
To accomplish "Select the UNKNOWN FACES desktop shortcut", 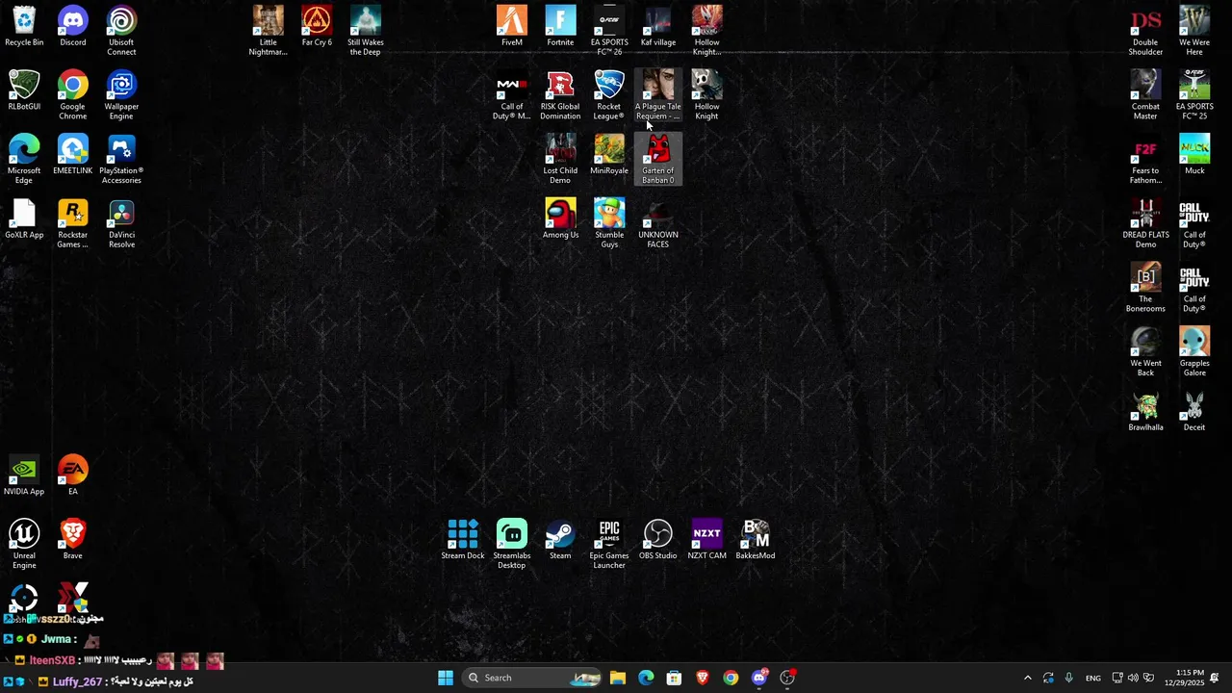I will (658, 224).
